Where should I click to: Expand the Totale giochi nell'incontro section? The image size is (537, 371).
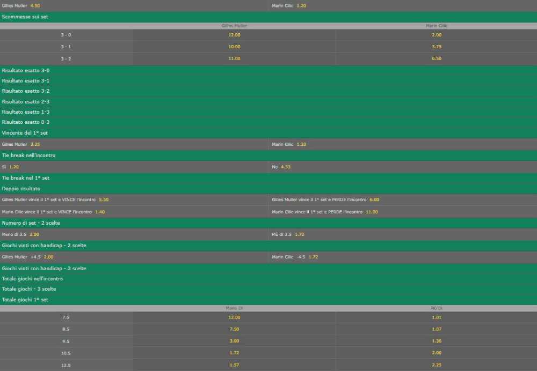point(32,279)
